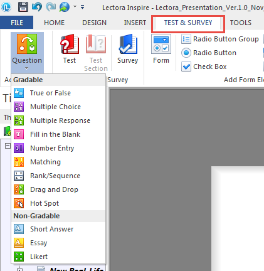Click the Hot Spot target icon

tap(19, 203)
